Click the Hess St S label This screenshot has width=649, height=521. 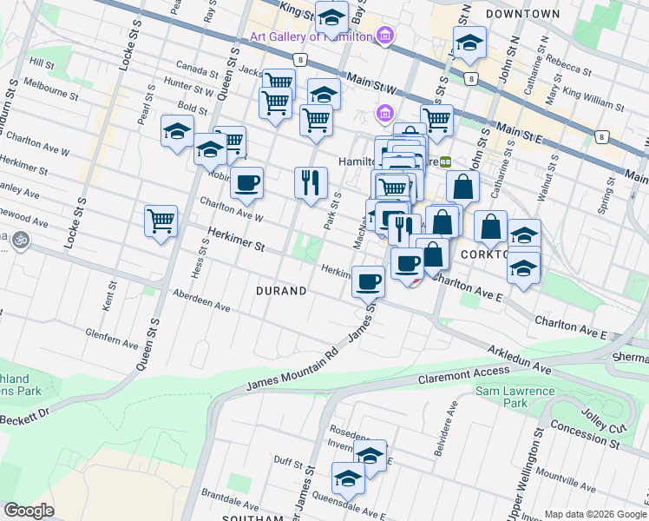pyautogui.click(x=200, y=258)
